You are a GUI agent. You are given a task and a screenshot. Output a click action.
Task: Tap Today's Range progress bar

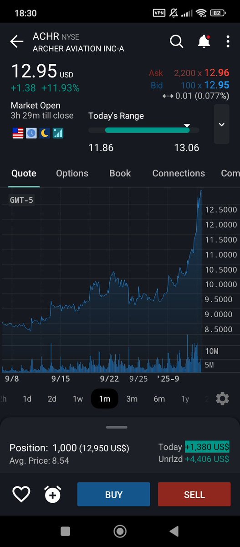click(143, 130)
